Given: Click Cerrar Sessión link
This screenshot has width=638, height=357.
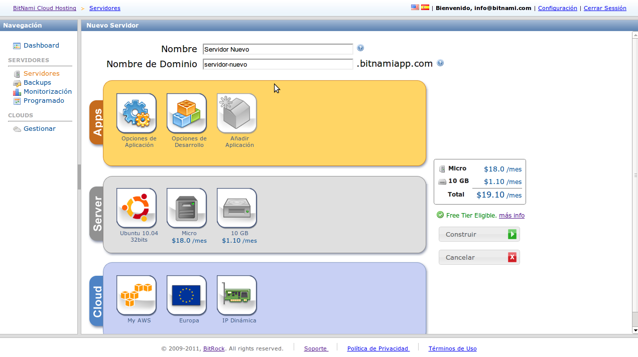Looking at the screenshot, I should [x=605, y=8].
